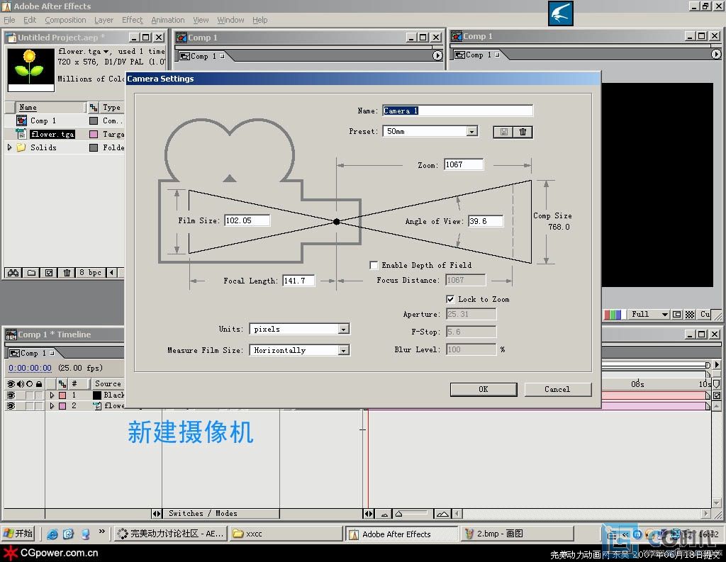Expand quick launch overflow chevron on taskbar
The height and width of the screenshot is (562, 726).
[x=102, y=532]
